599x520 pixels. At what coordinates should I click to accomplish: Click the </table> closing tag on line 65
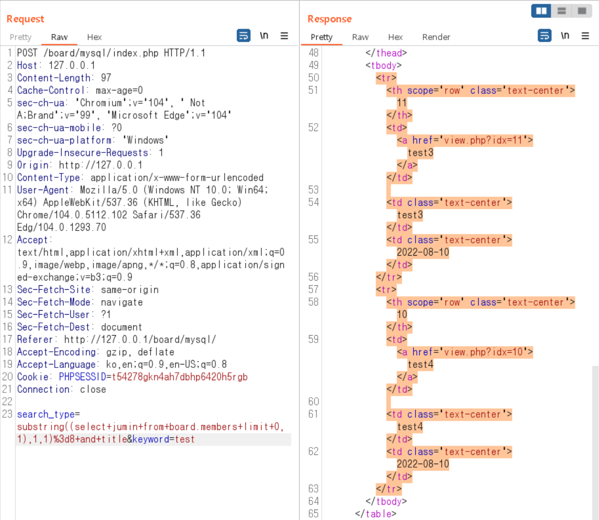click(x=376, y=514)
